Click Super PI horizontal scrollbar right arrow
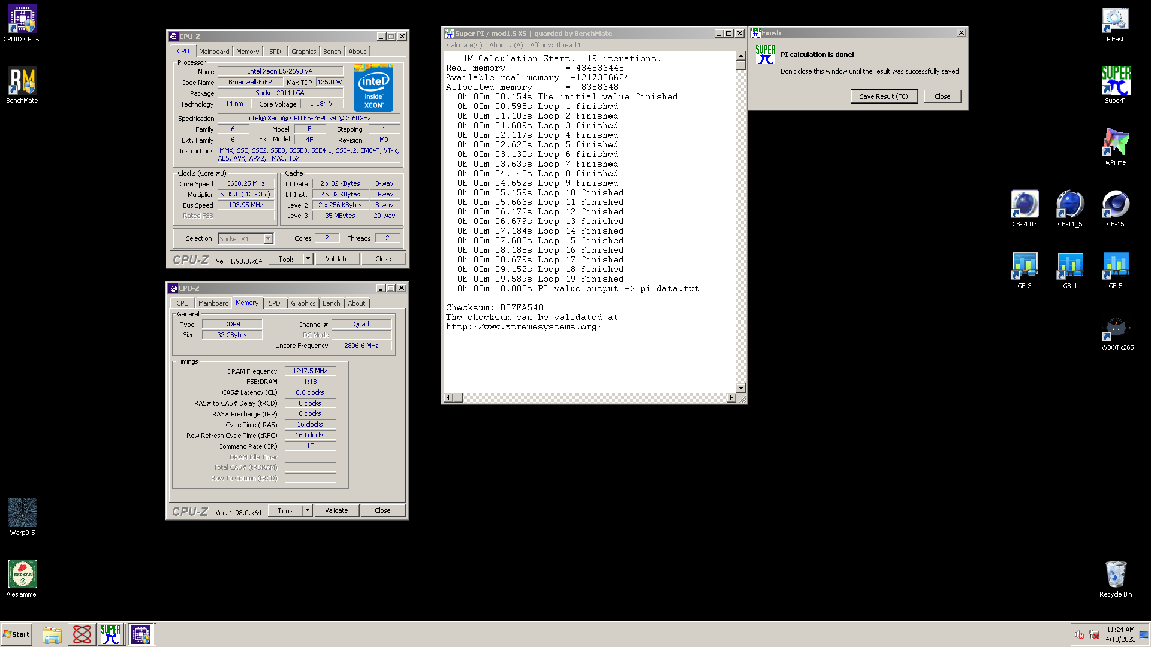1151x647 pixels. [x=731, y=398]
